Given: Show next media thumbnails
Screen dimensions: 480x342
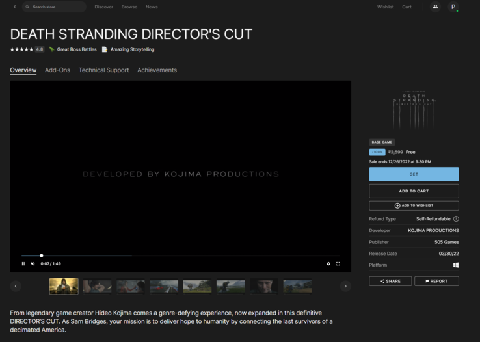Looking at the screenshot, I should pos(345,286).
